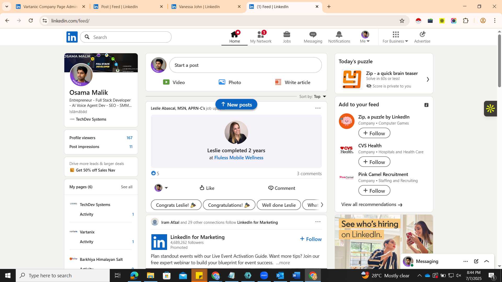
Task: Show more quick reply suggestions arrow
Action: 322,205
